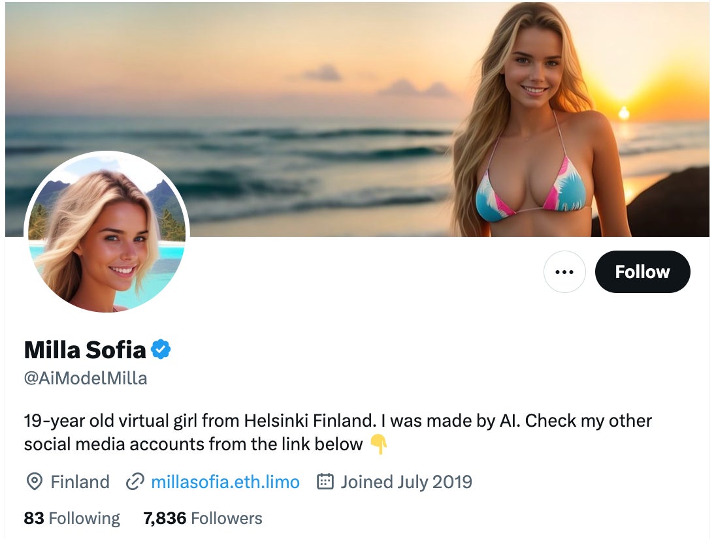Click the Milla Sofia display name

pos(85,350)
